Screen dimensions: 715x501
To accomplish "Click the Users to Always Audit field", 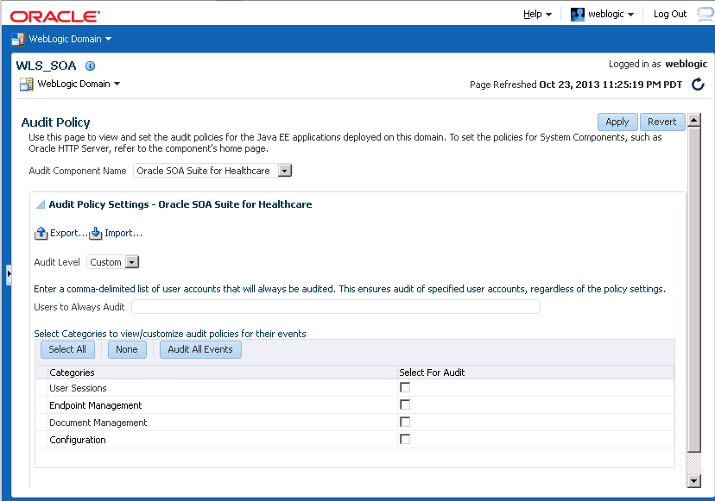I will click(336, 307).
